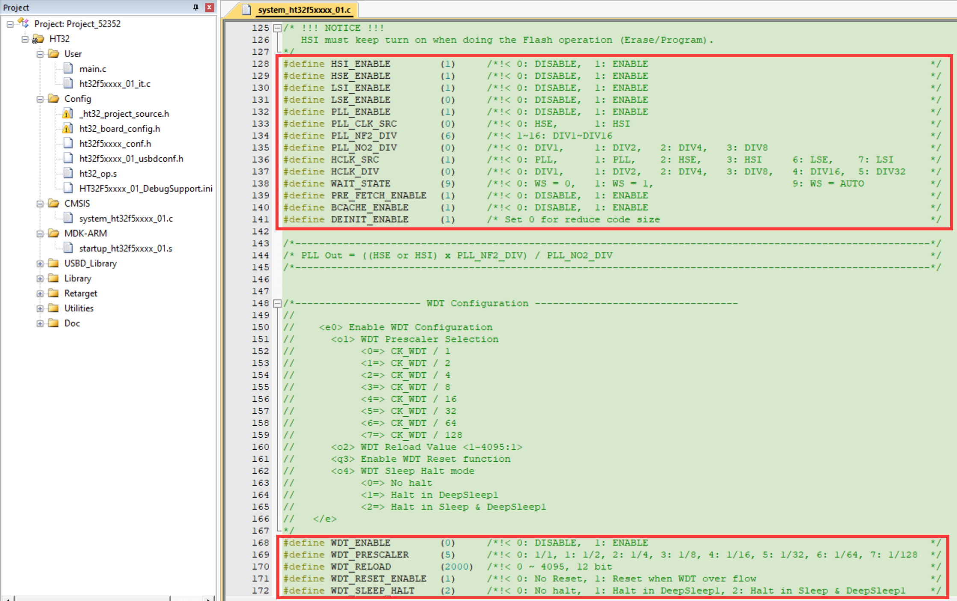Expand the Library folder
The width and height of the screenshot is (957, 601).
[x=40, y=279]
